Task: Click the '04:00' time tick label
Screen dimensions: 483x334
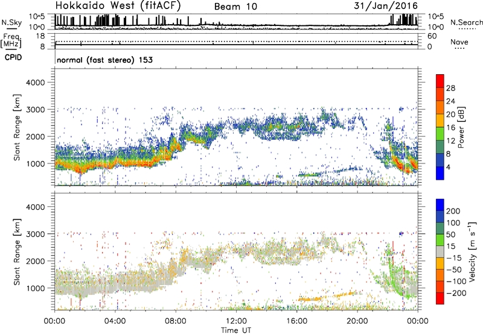Action: [x=115, y=321]
